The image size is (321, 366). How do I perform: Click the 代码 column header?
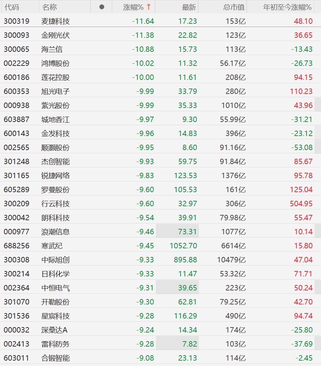point(11,7)
